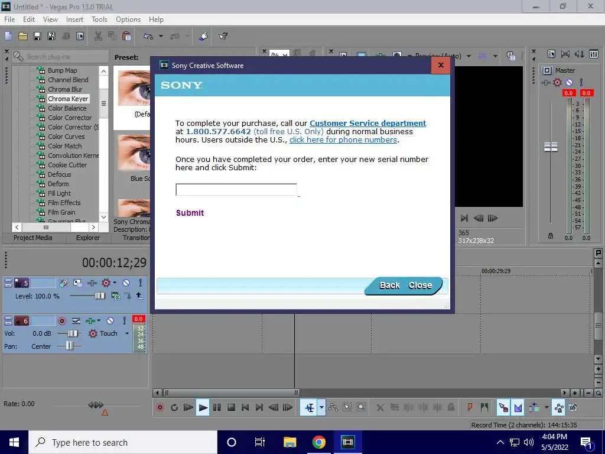This screenshot has height=454, width=605.
Task: Mute audio track 6
Action: point(110,321)
